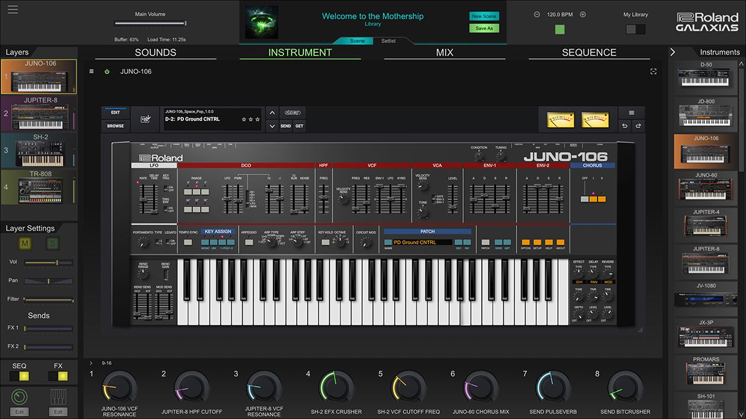Viewport: 746px width, 419px height.
Task: Toggle the ARPEGGIO button on the synth
Action: point(249,242)
